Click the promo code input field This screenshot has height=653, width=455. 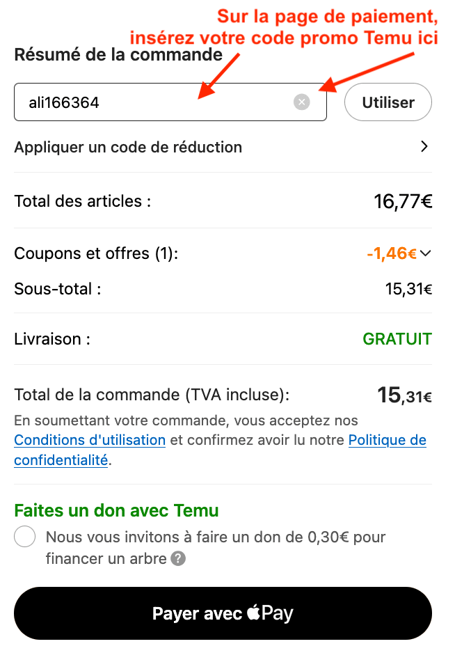point(153,102)
